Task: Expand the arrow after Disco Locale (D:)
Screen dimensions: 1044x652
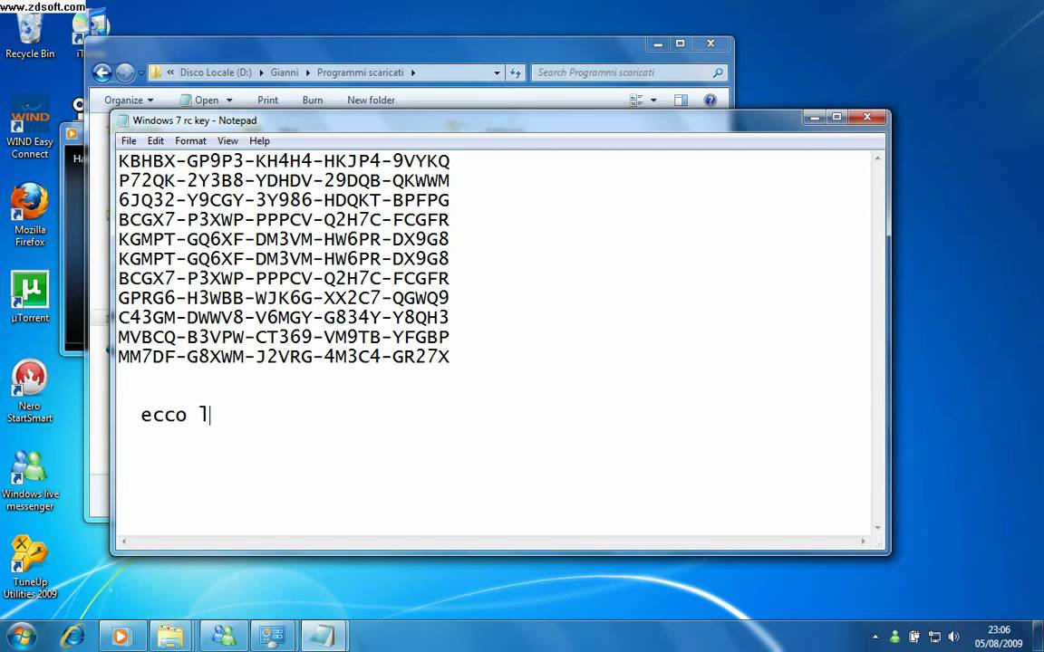Action: point(261,72)
